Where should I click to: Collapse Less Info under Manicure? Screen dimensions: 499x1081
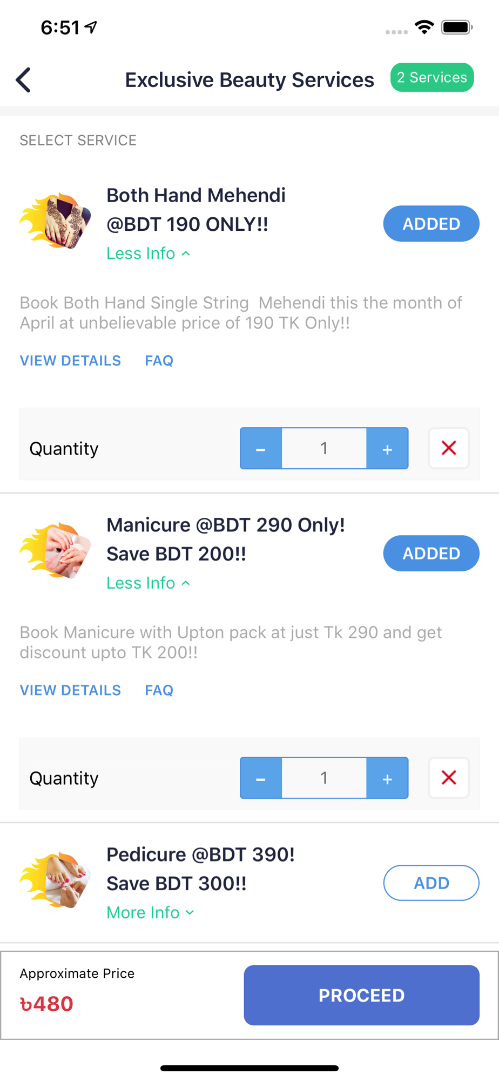point(149,583)
